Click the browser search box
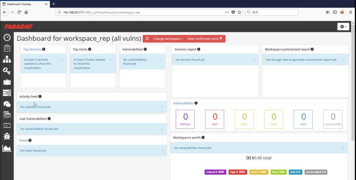The width and height of the screenshot is (356, 180). (272, 12)
